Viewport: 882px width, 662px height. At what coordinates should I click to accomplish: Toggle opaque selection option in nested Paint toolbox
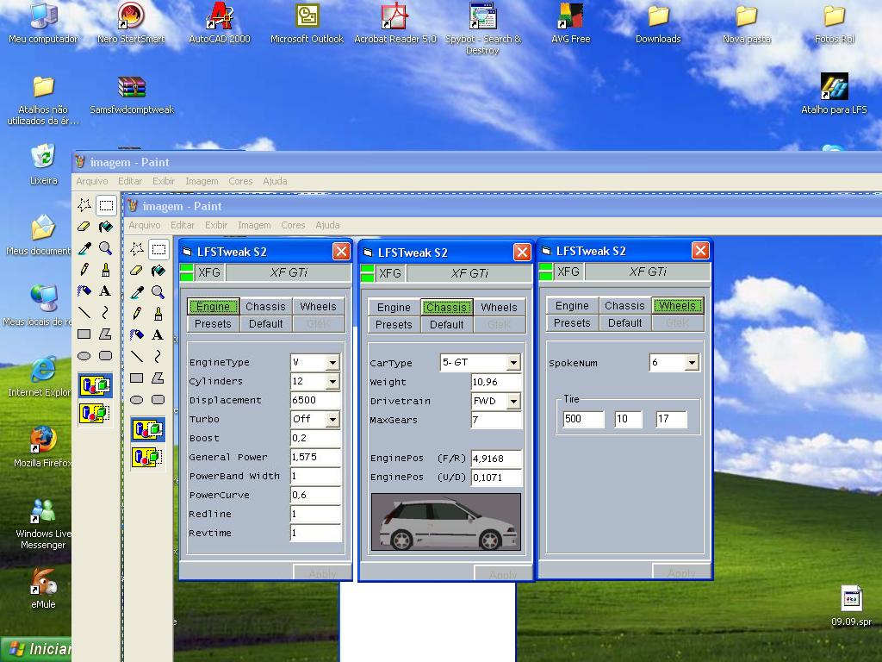tap(148, 429)
